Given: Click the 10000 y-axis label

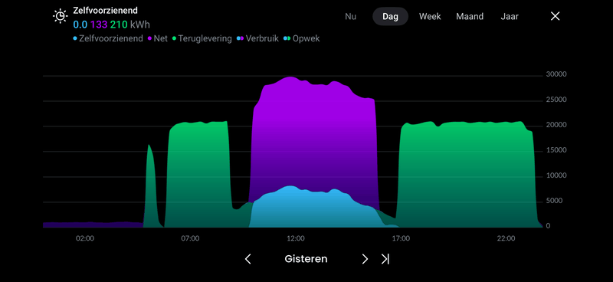Looking at the screenshot, I should pos(556,175).
